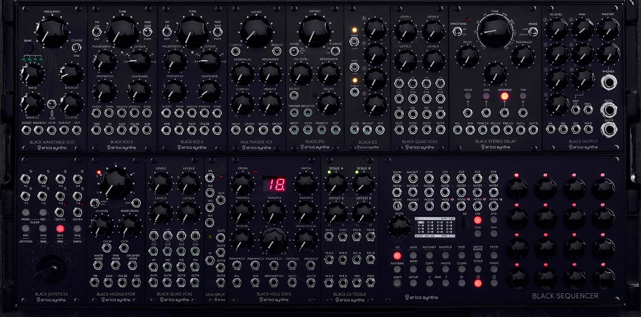Go to previous bar with the < button
Screen dimensions: 641x317
[429, 283]
